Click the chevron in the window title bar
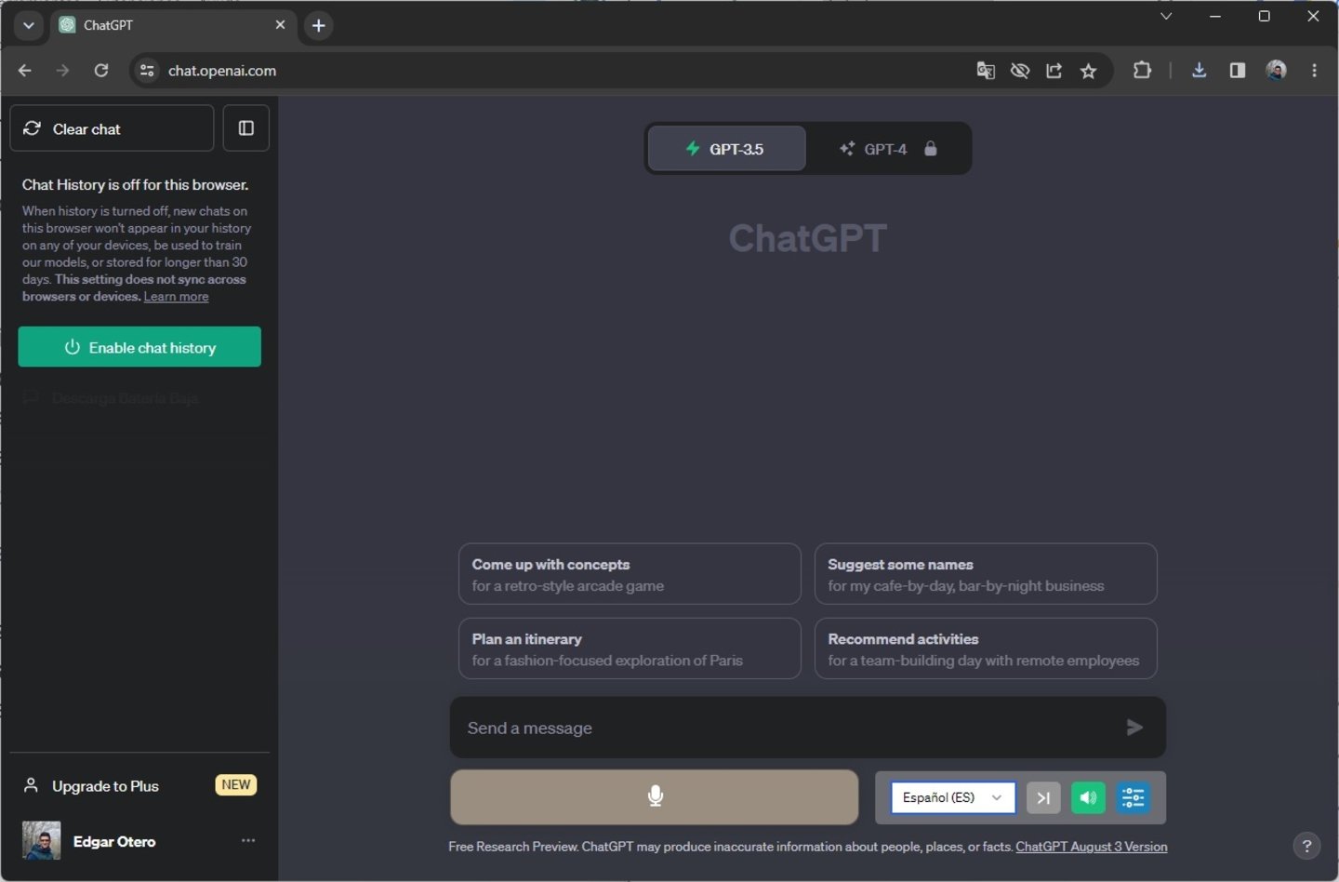The width and height of the screenshot is (1339, 882). [1166, 16]
